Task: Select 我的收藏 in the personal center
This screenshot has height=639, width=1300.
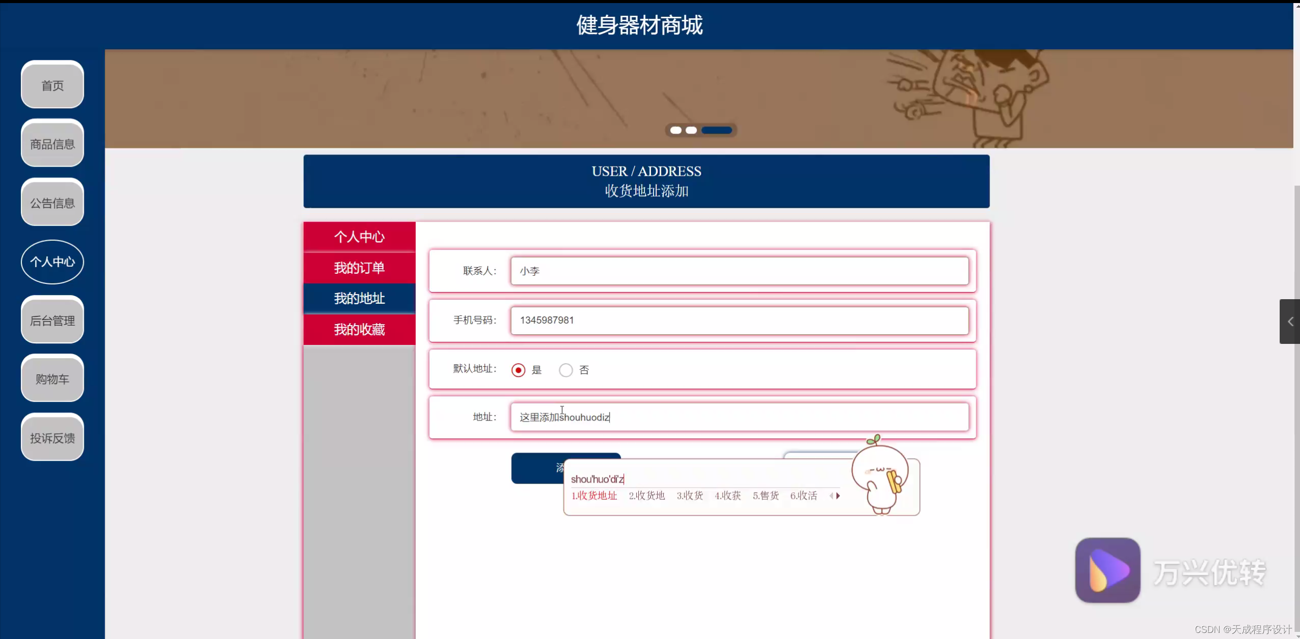Action: tap(359, 329)
